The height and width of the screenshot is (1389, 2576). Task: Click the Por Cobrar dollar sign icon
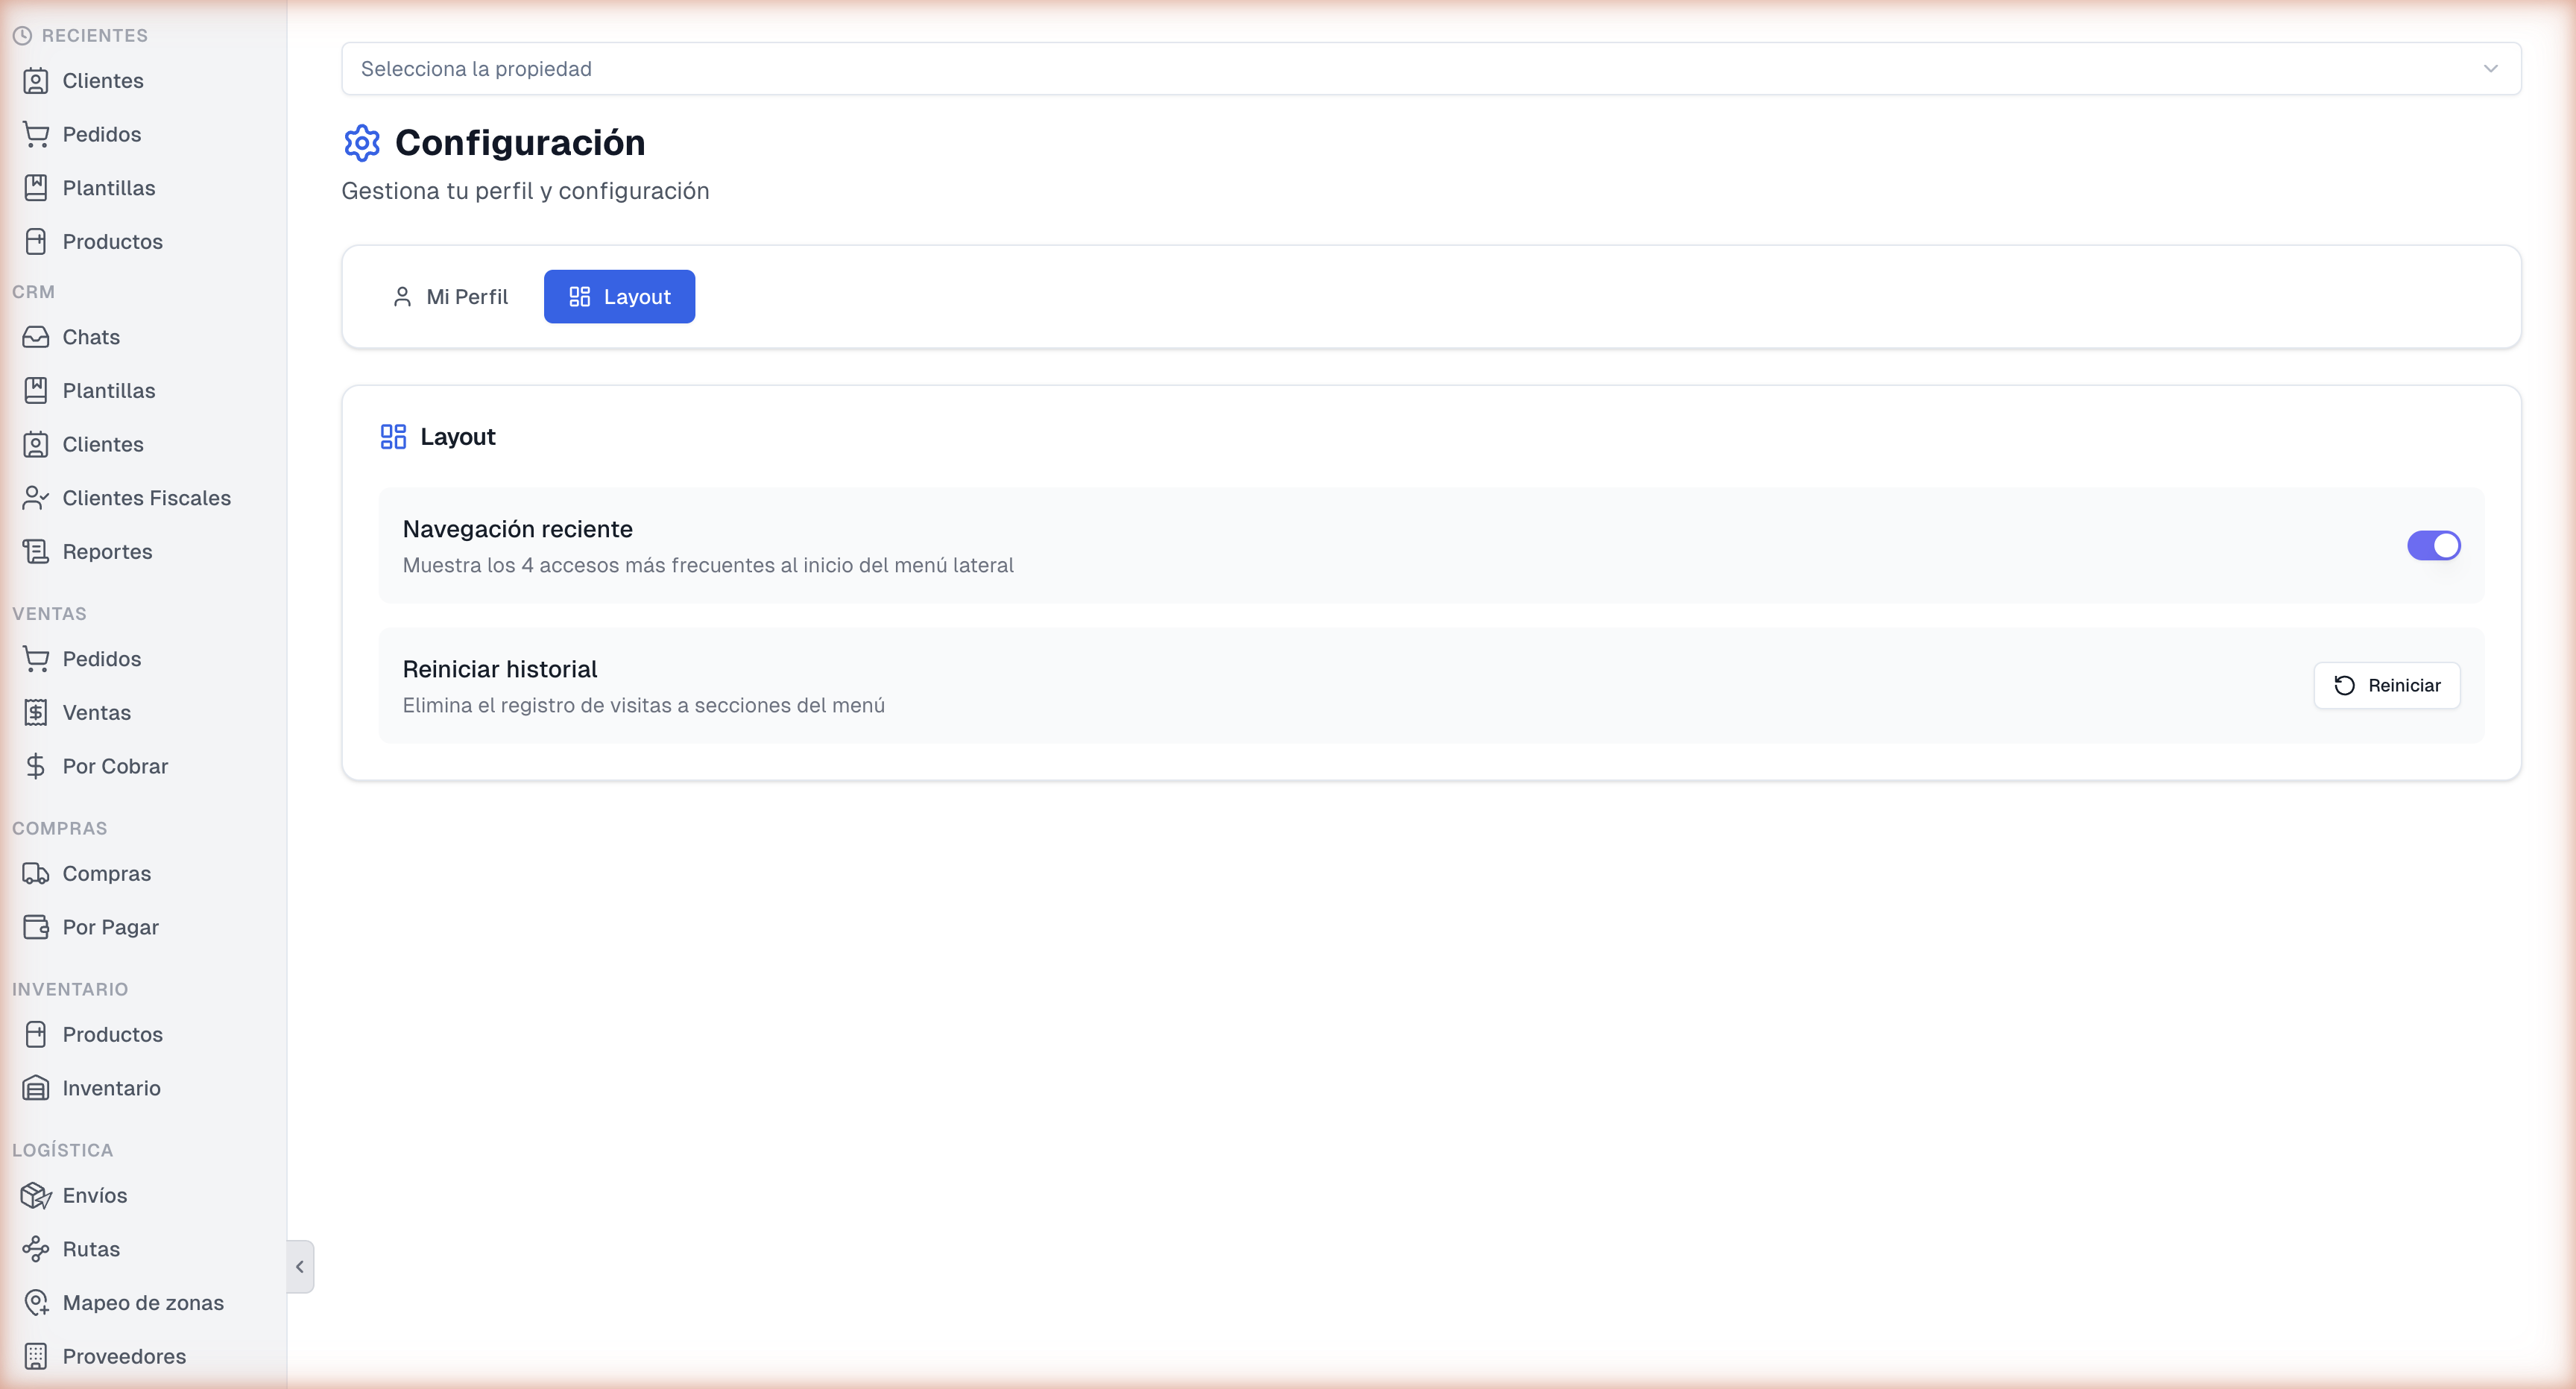coord(36,766)
